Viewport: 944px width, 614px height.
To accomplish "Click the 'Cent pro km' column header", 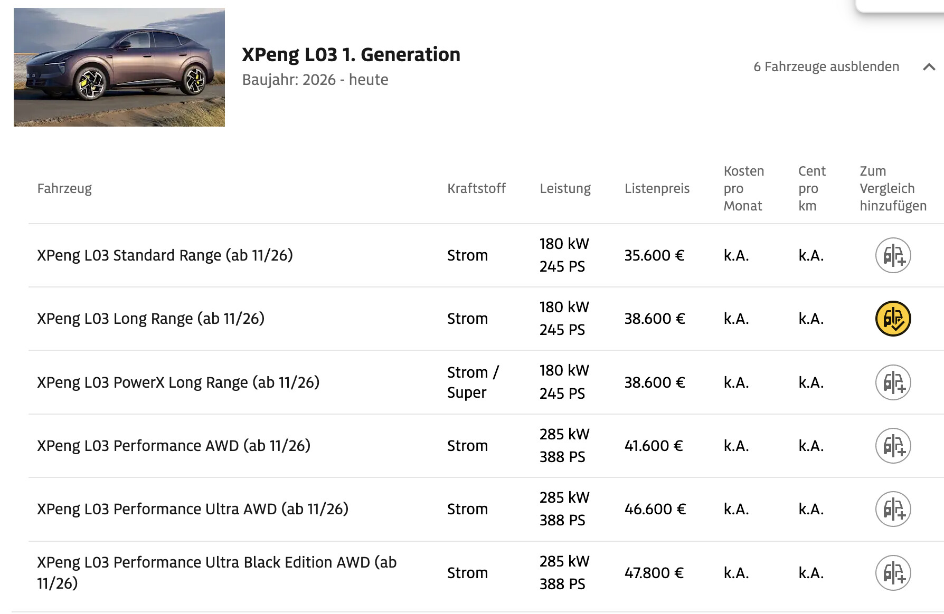I will [812, 188].
